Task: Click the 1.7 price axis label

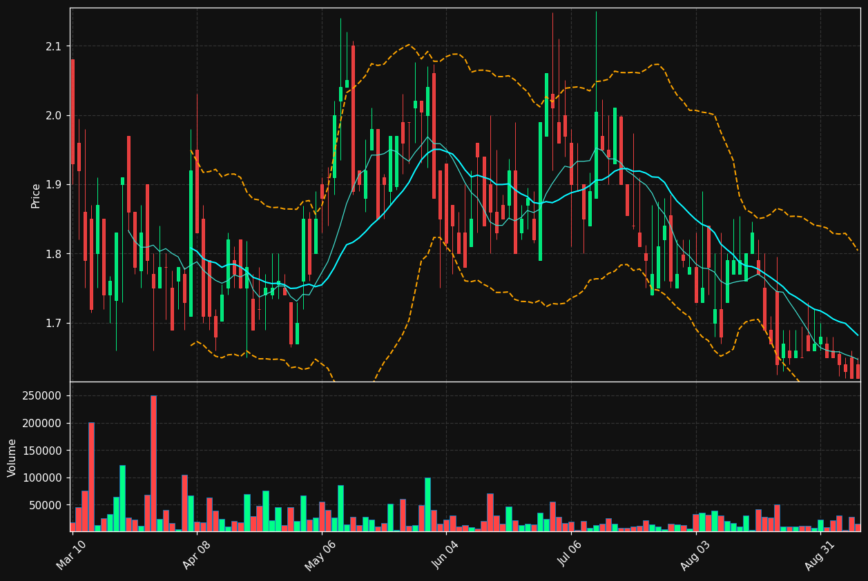Action: [x=53, y=323]
